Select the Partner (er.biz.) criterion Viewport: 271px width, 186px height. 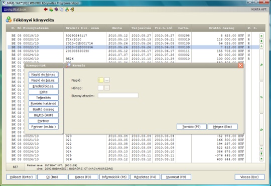[x=43, y=127]
